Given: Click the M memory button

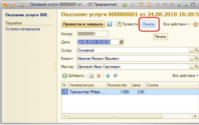Looking at the screenshot, I should (x=158, y=5).
